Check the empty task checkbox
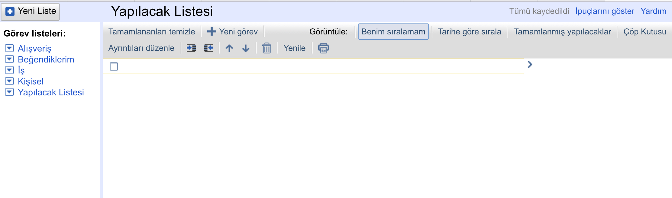The width and height of the screenshot is (672, 198). click(x=114, y=66)
